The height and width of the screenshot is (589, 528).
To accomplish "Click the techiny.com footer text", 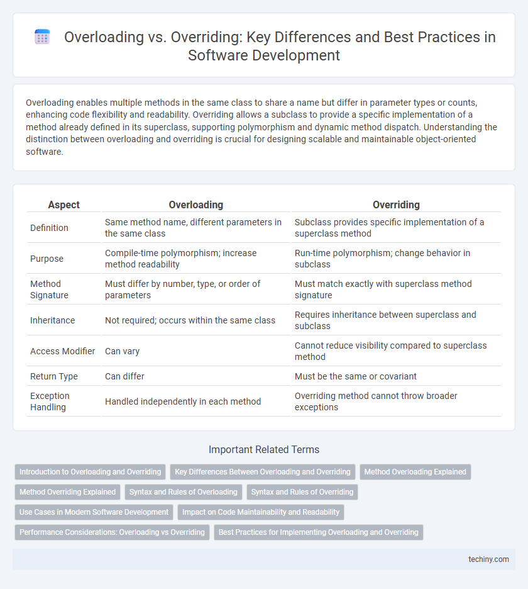I will 488,559.
